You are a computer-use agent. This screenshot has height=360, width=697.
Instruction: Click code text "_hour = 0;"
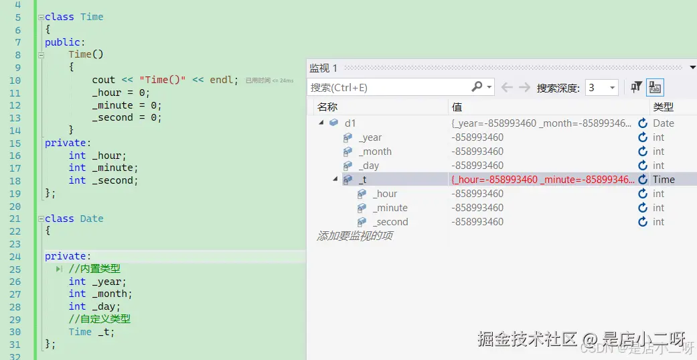click(x=121, y=93)
